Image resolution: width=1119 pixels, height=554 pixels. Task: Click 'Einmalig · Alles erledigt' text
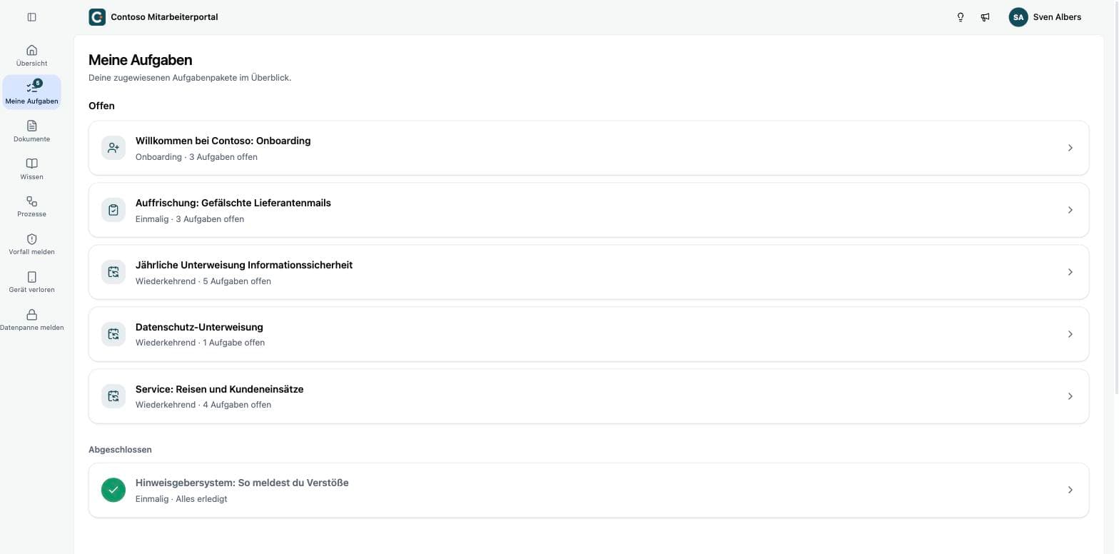(x=181, y=499)
